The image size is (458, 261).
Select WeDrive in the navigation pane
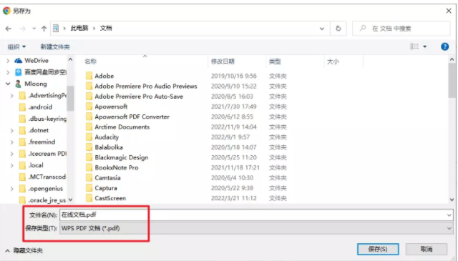coord(36,61)
